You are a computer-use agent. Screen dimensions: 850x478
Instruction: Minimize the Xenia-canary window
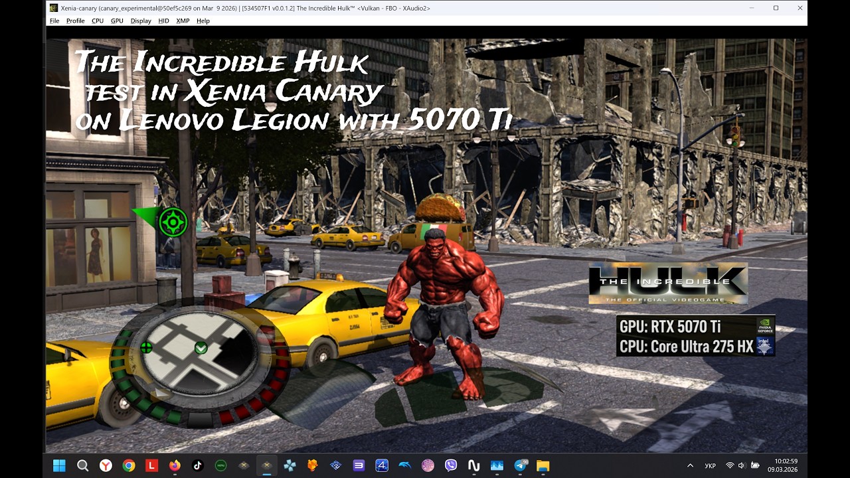coord(752,8)
